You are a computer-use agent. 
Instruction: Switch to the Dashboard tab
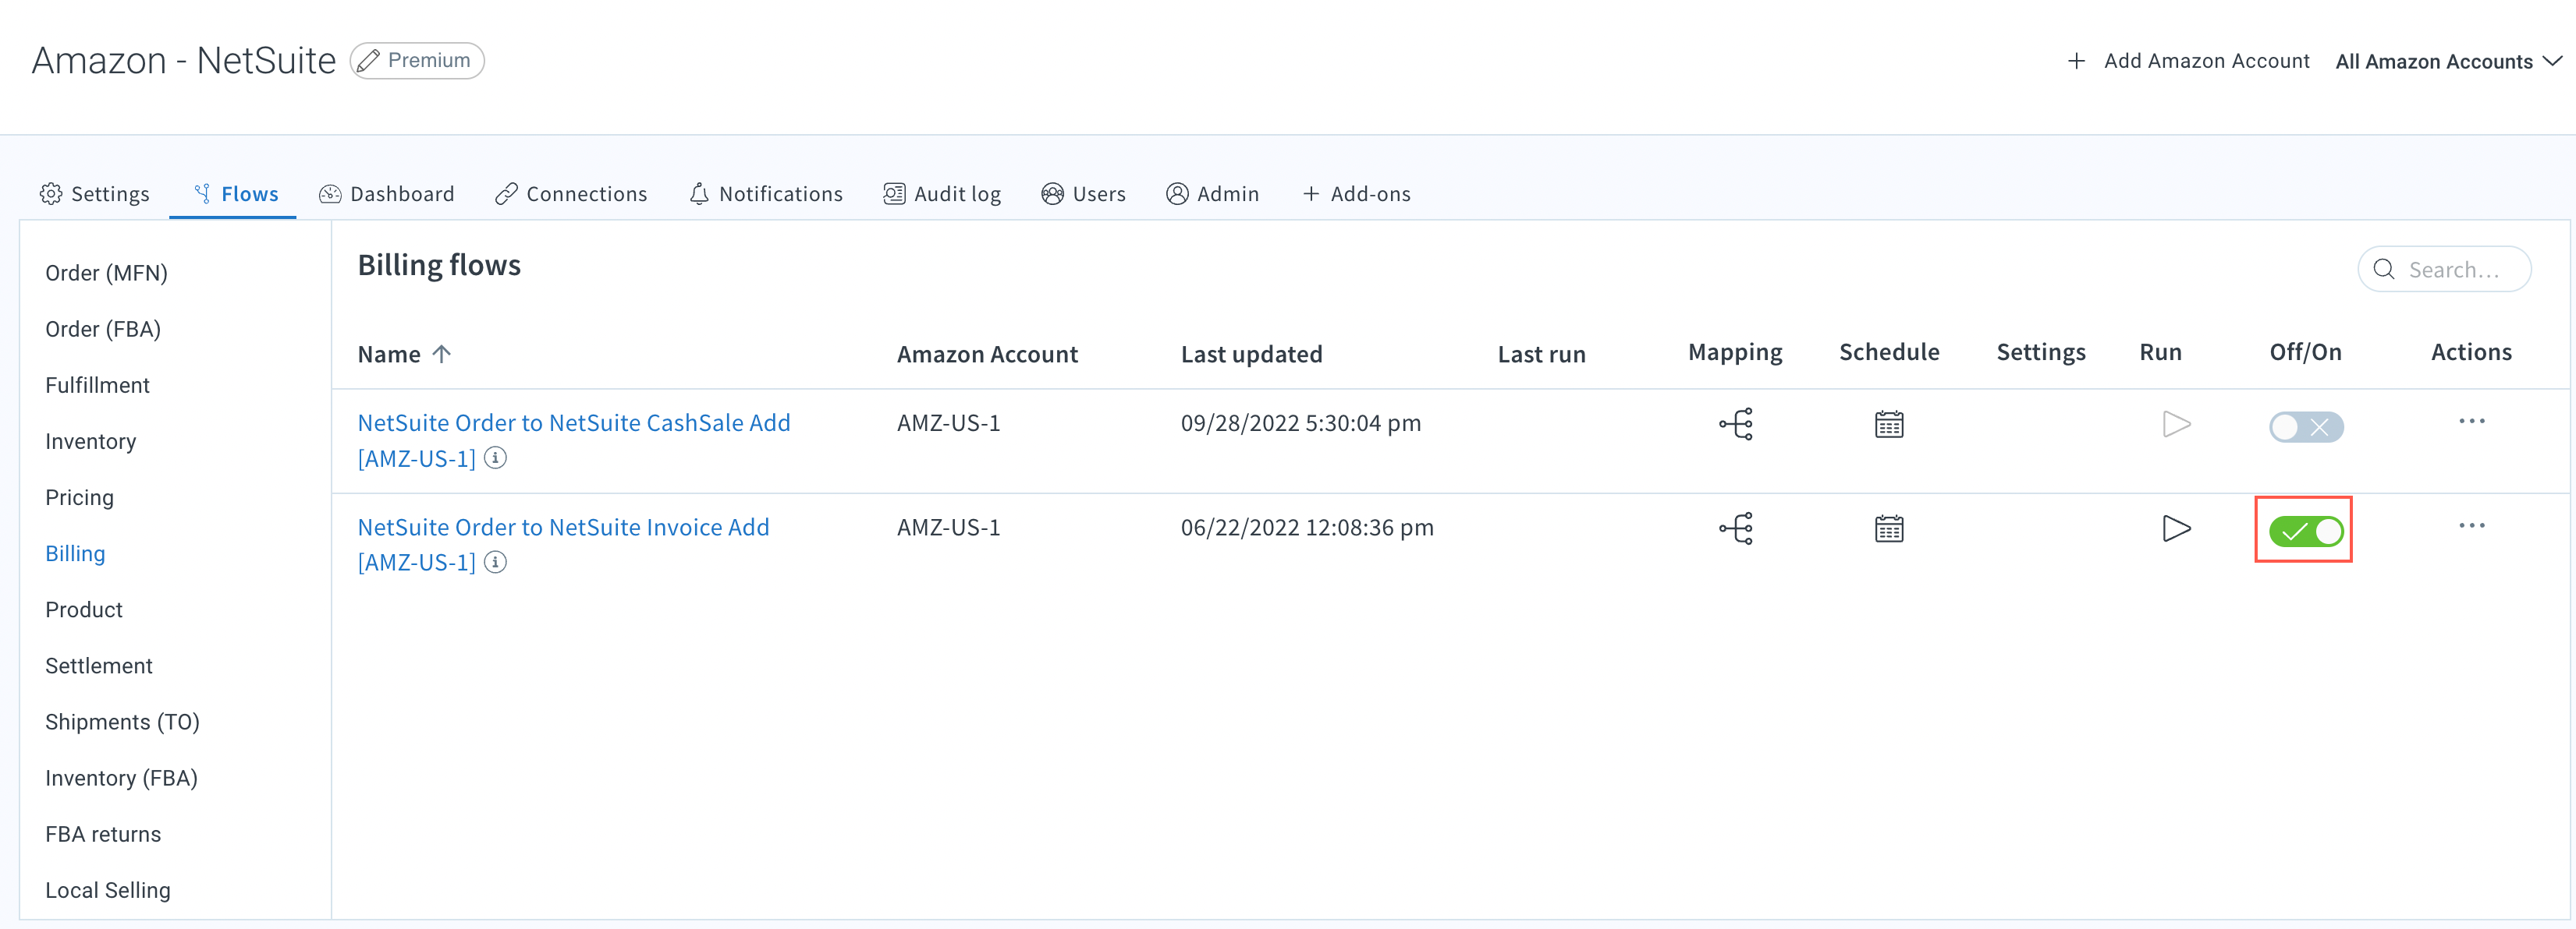click(386, 194)
